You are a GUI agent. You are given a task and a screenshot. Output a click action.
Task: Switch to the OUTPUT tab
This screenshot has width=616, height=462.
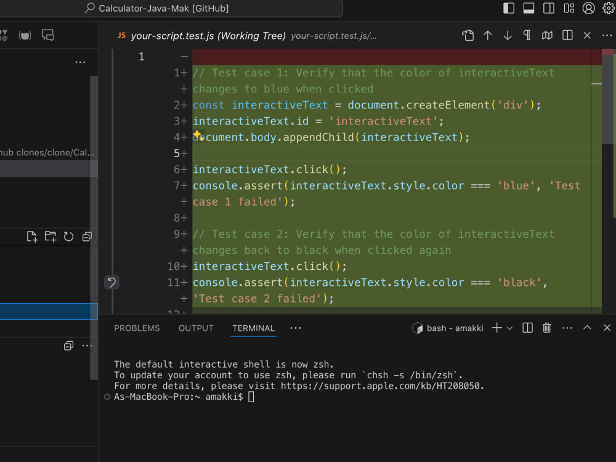[x=196, y=328]
